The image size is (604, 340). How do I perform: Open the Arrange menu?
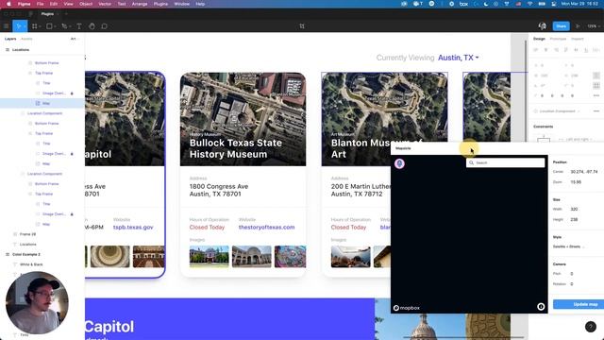tap(140, 4)
